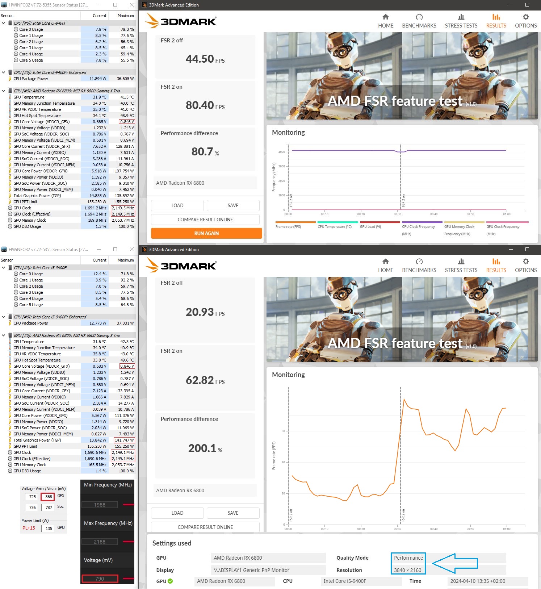Click Soc voltage field showing 787

click(x=48, y=507)
